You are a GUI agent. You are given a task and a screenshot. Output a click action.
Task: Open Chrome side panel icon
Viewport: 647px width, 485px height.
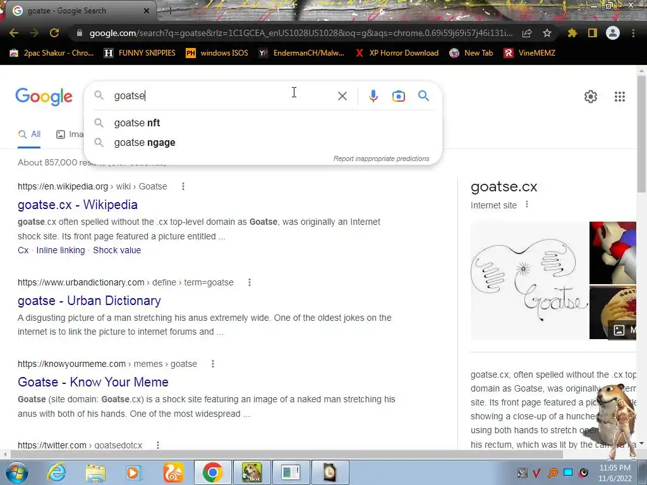593,33
